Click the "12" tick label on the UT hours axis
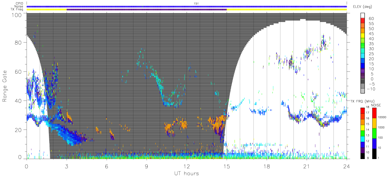Image resolution: width=390 pixels, height=180 pixels. click(187, 166)
